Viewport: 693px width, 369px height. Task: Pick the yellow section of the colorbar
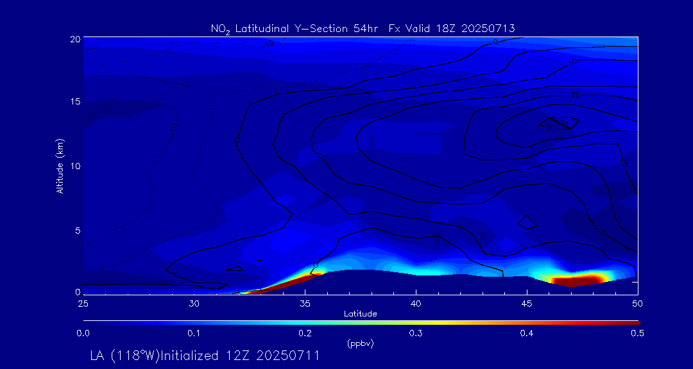pos(438,323)
